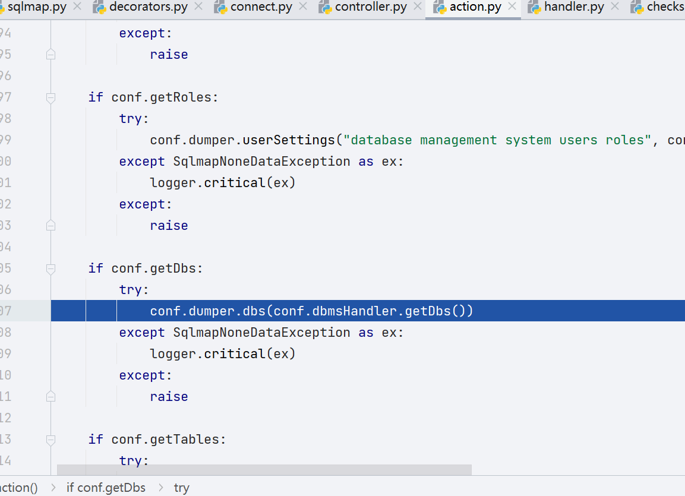Close the controller.py tab
The image size is (685, 496).
point(418,7)
